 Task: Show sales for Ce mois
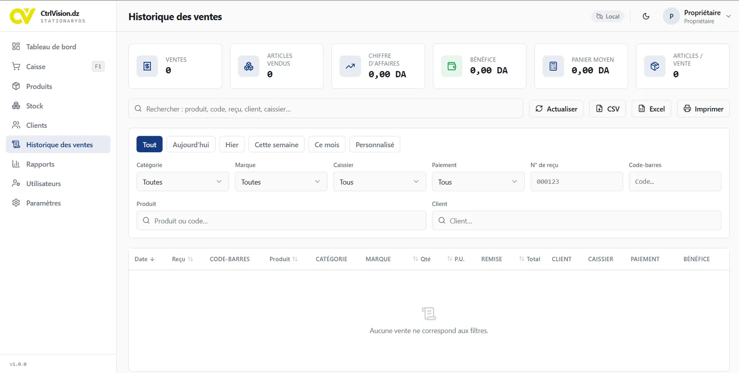coord(327,144)
